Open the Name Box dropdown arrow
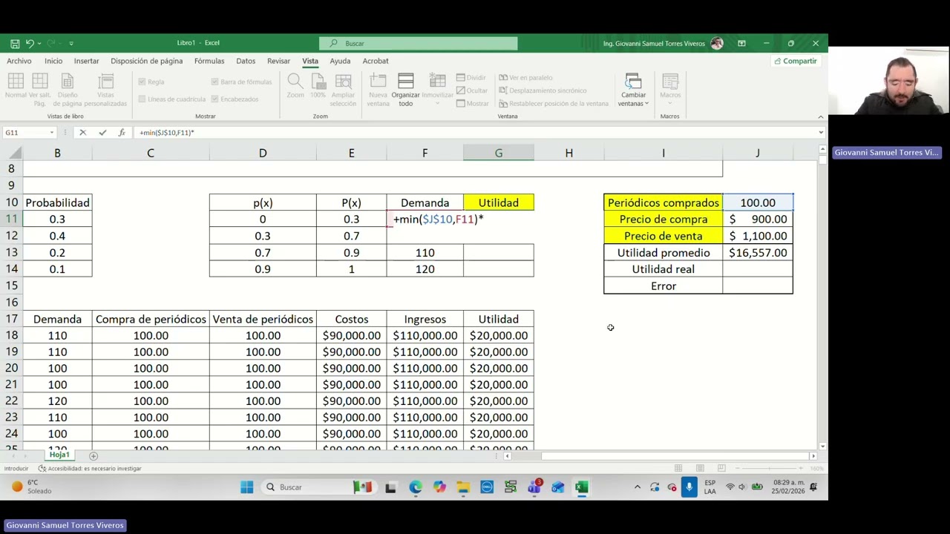Screen dimensions: 950x534 (x=52, y=133)
